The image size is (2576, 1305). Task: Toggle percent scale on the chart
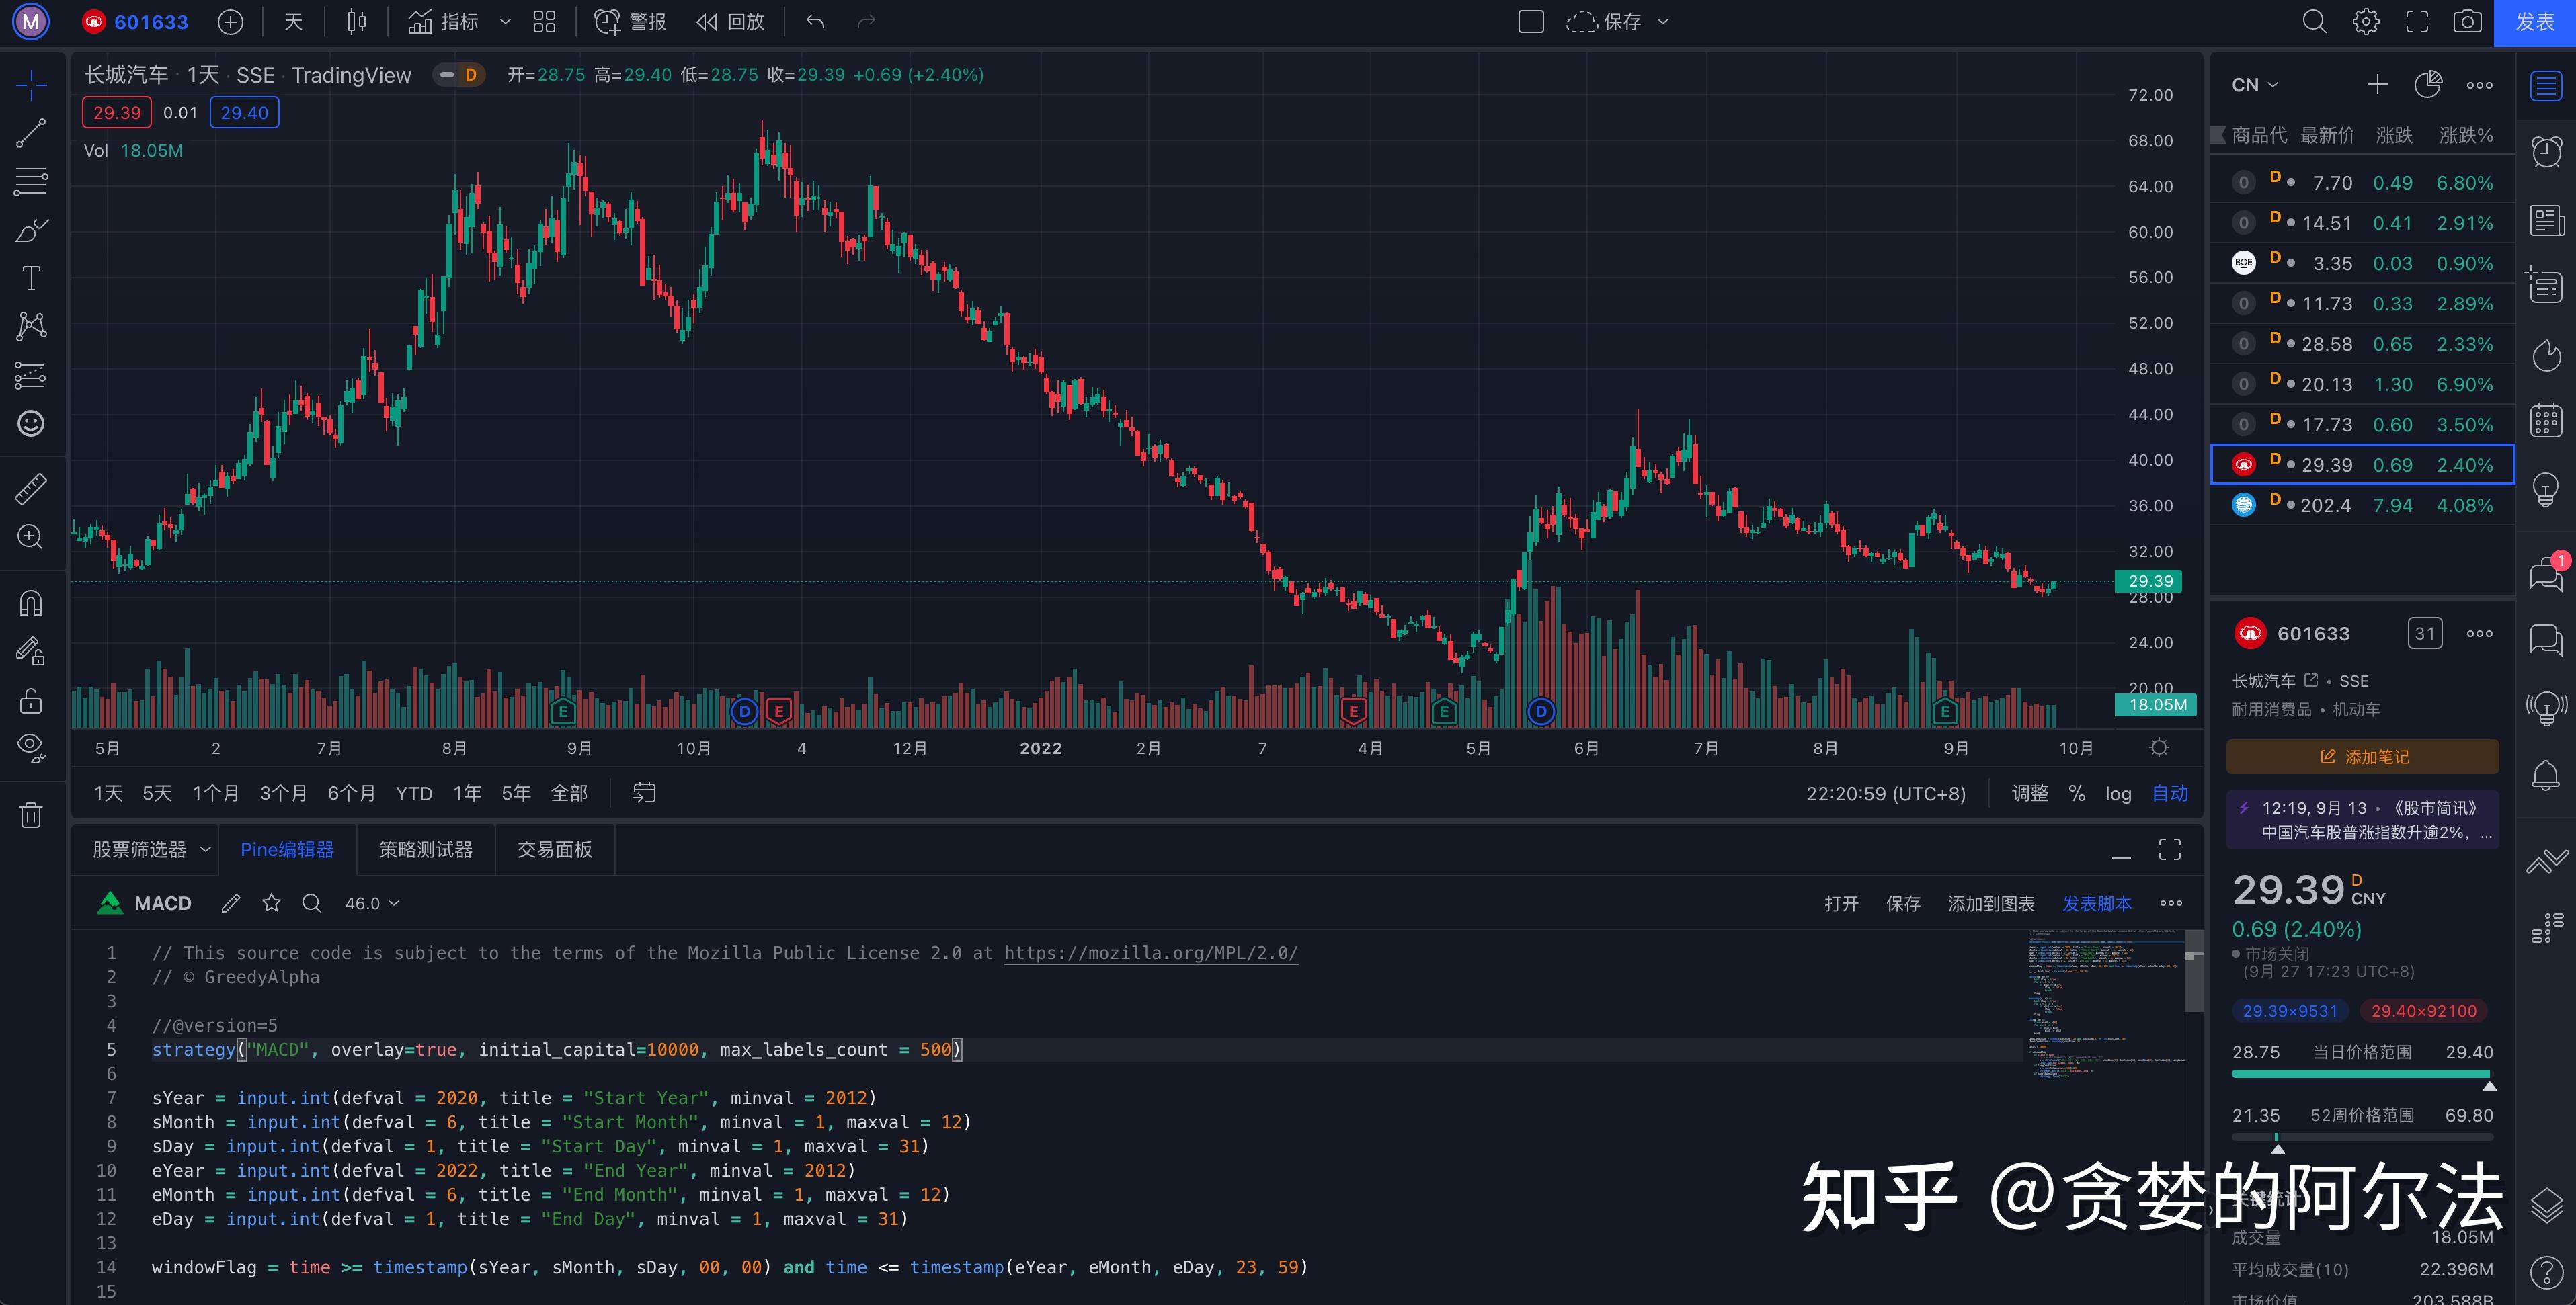(2077, 794)
